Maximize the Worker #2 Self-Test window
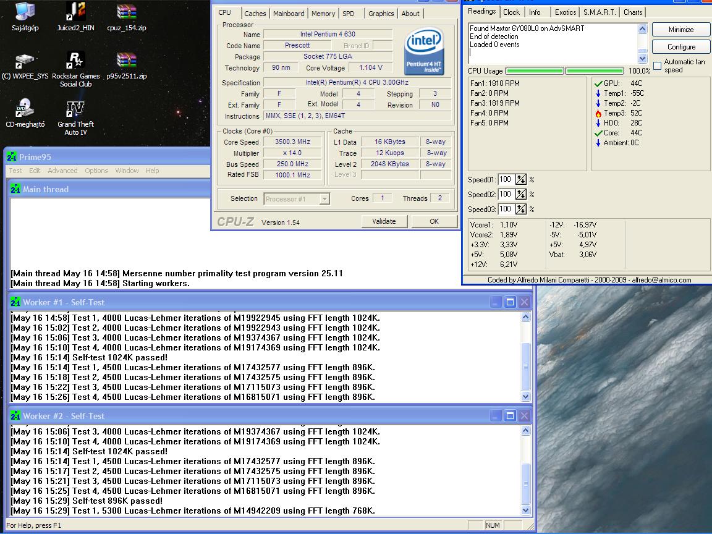Screen dimensions: 712x534 510,415
